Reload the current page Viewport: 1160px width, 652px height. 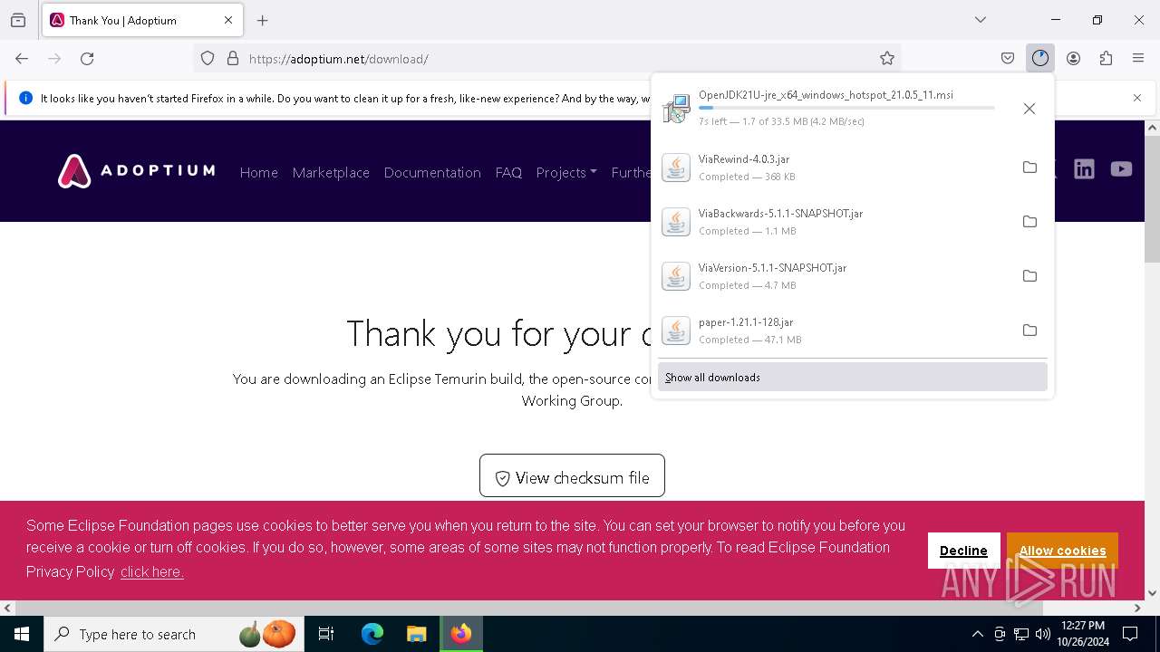pos(87,58)
